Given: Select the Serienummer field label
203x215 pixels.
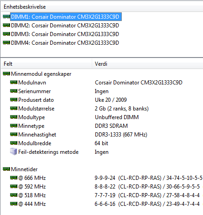Looking at the screenshot, I should [x=35, y=91].
